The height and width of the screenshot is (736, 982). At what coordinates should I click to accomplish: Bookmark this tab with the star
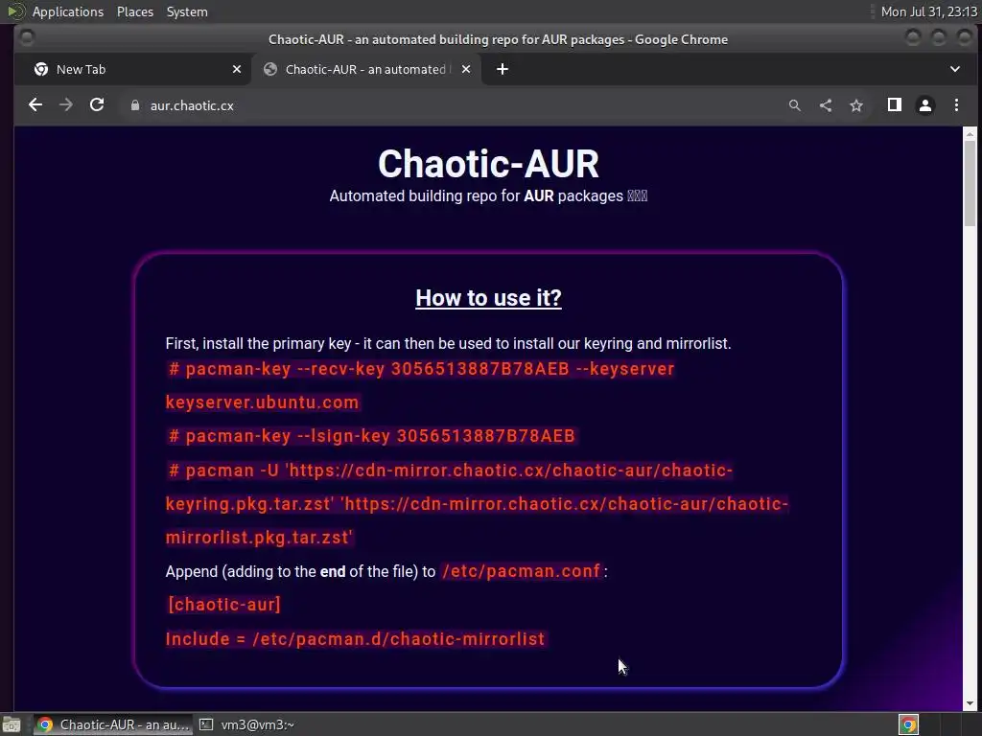click(x=856, y=105)
